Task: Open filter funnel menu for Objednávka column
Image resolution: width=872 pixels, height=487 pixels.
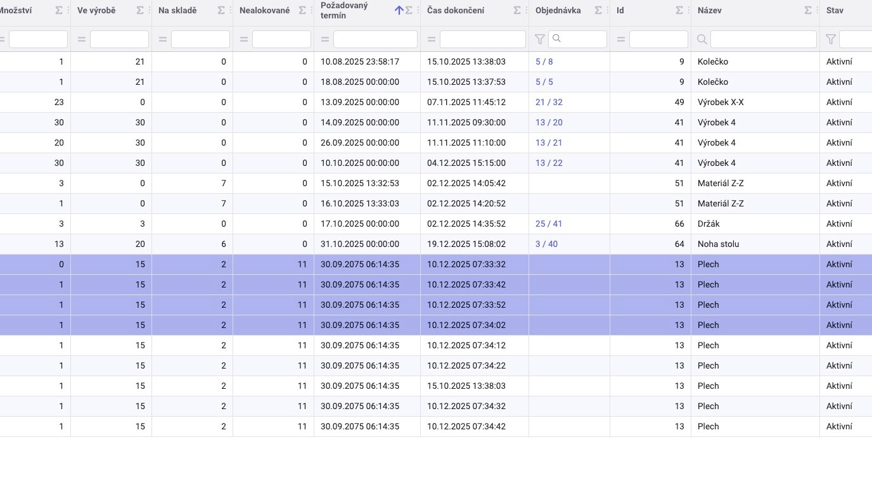Action: 539,39
